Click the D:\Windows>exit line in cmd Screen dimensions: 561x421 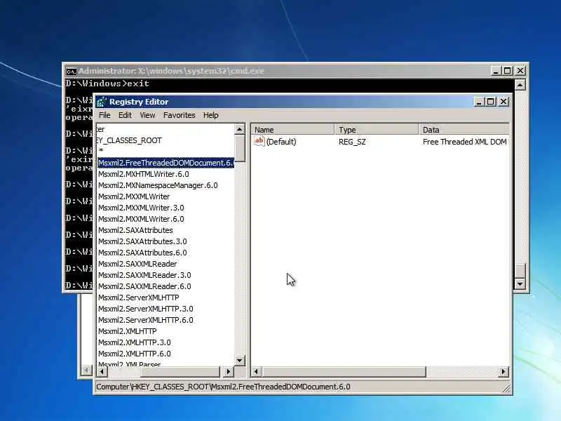[x=107, y=83]
